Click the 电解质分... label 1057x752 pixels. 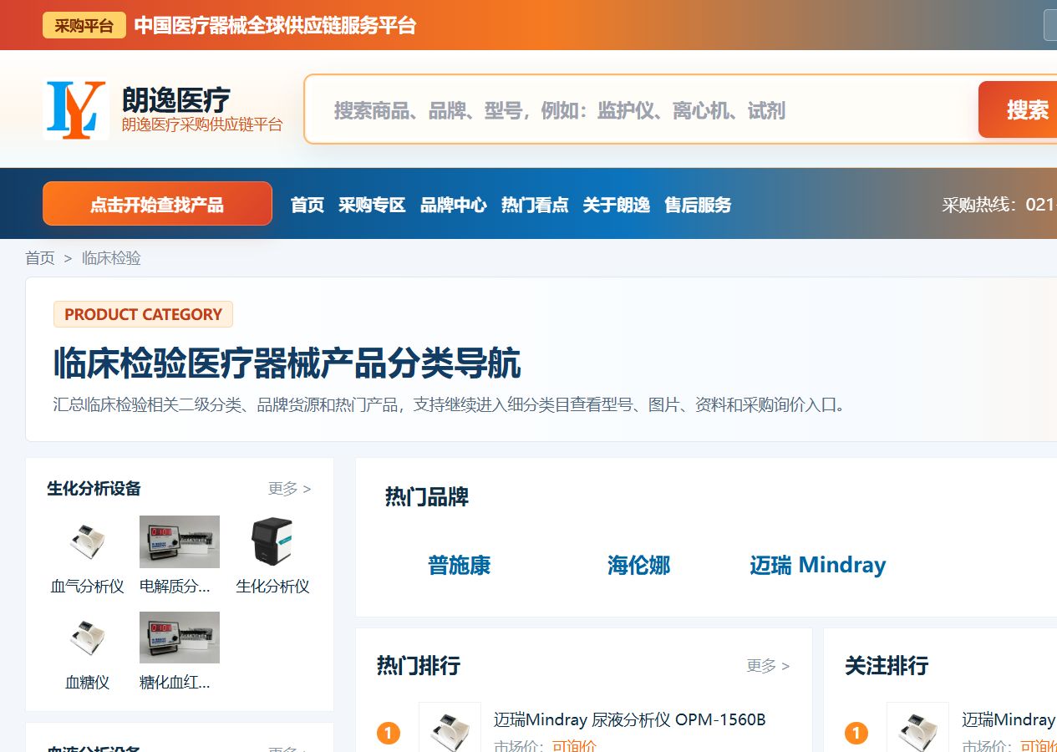click(175, 587)
